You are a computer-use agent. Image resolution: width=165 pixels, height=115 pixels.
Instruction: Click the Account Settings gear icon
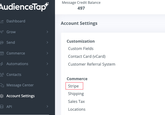tap(2, 96)
